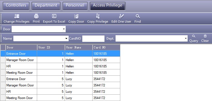The height and width of the screenshot is (101, 212).
Task: Print the access privilege list
Action: pyautogui.click(x=36, y=19)
